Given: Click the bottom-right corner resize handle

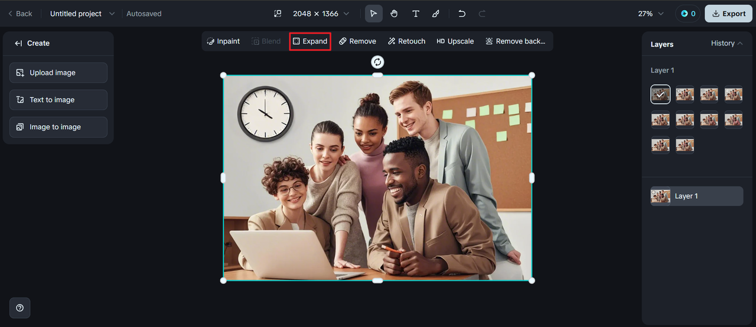Looking at the screenshot, I should 532,280.
